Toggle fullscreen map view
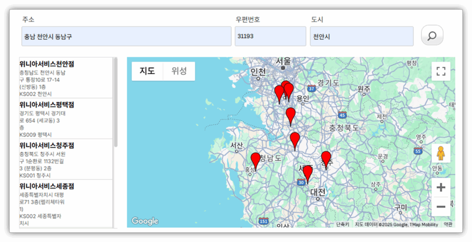This screenshot has height=242, width=472. coord(441,71)
